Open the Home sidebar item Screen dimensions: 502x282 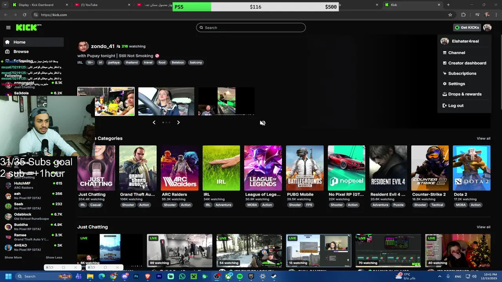(x=33, y=42)
